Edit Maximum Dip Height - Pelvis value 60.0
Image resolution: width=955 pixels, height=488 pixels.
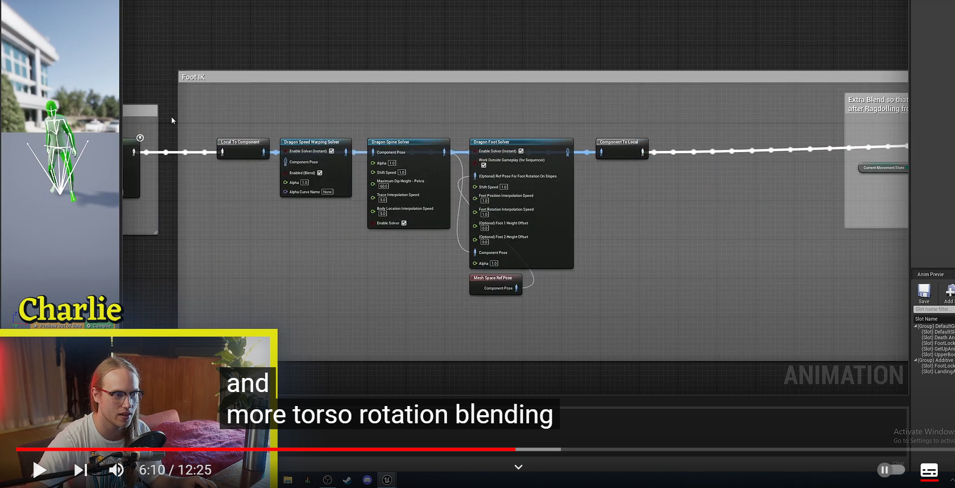pos(383,186)
